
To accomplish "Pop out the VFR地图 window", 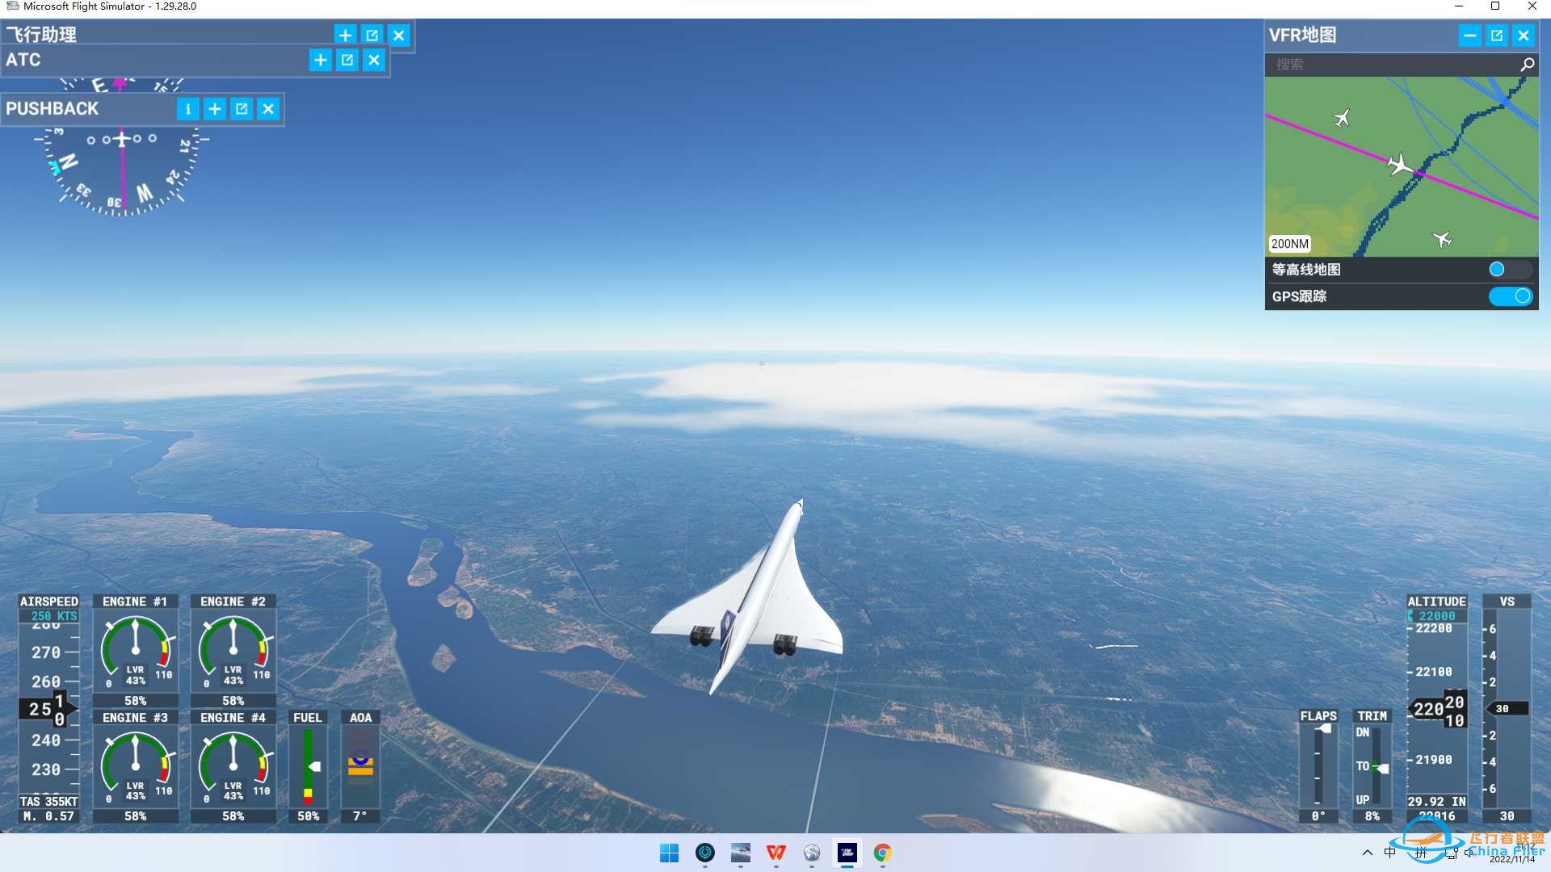I will [x=1496, y=36].
